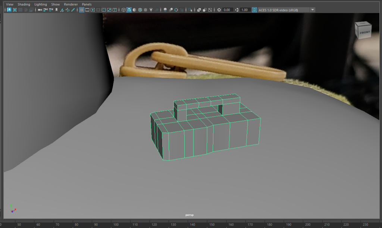
Task: Toggle the Textured display mode
Action: [x=145, y=10]
